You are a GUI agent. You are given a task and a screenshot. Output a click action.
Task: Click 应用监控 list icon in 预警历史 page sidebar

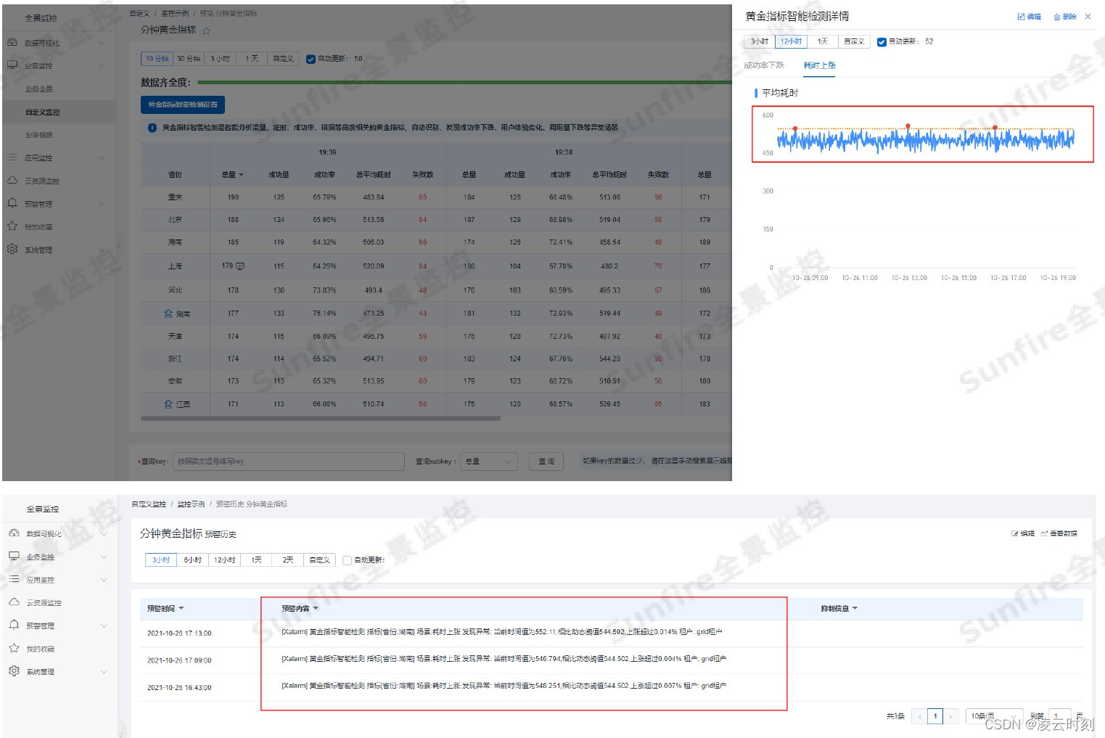point(14,579)
